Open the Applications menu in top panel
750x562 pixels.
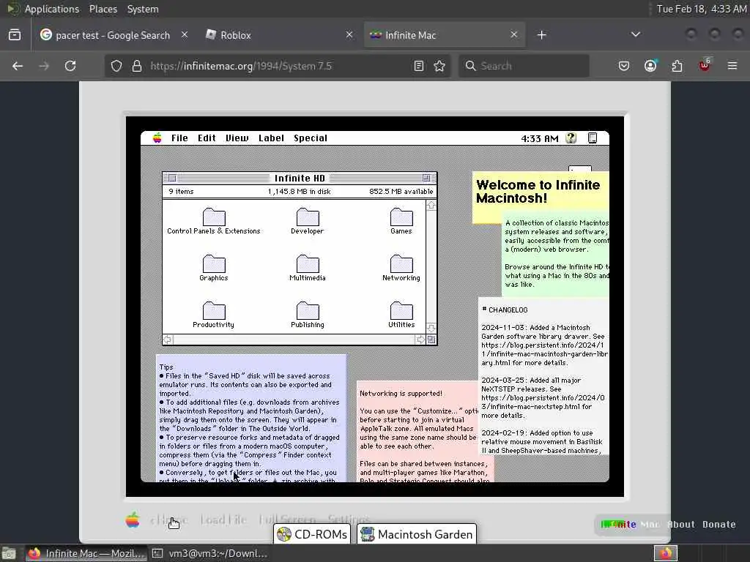coord(52,9)
